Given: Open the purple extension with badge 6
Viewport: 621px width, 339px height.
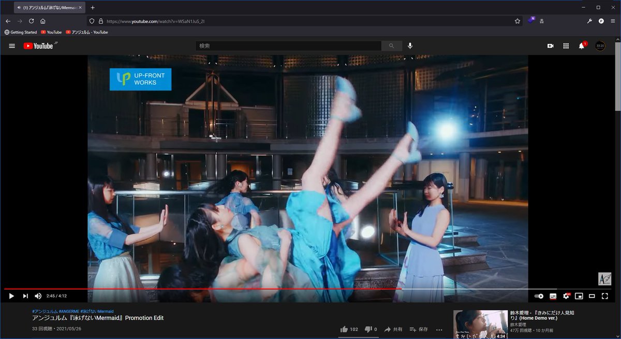Looking at the screenshot, I should coord(531,21).
